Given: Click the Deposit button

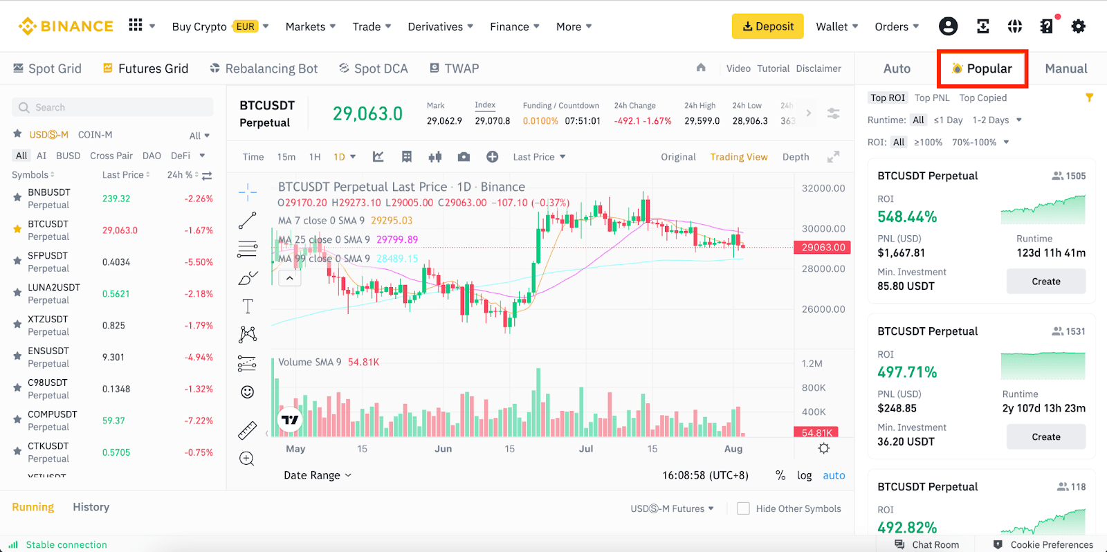Looking at the screenshot, I should tap(767, 26).
